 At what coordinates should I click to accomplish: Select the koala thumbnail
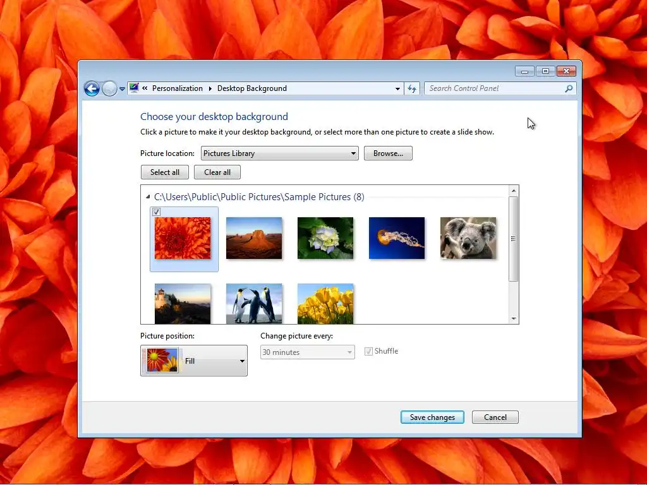tap(468, 238)
